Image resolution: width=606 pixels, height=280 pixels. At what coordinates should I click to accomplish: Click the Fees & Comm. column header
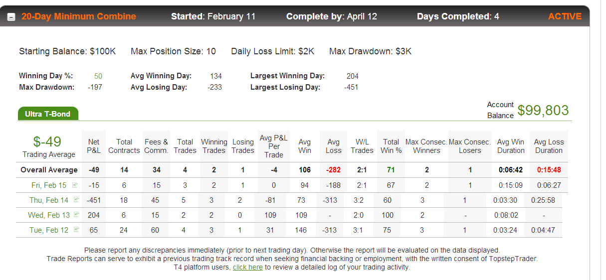point(156,146)
